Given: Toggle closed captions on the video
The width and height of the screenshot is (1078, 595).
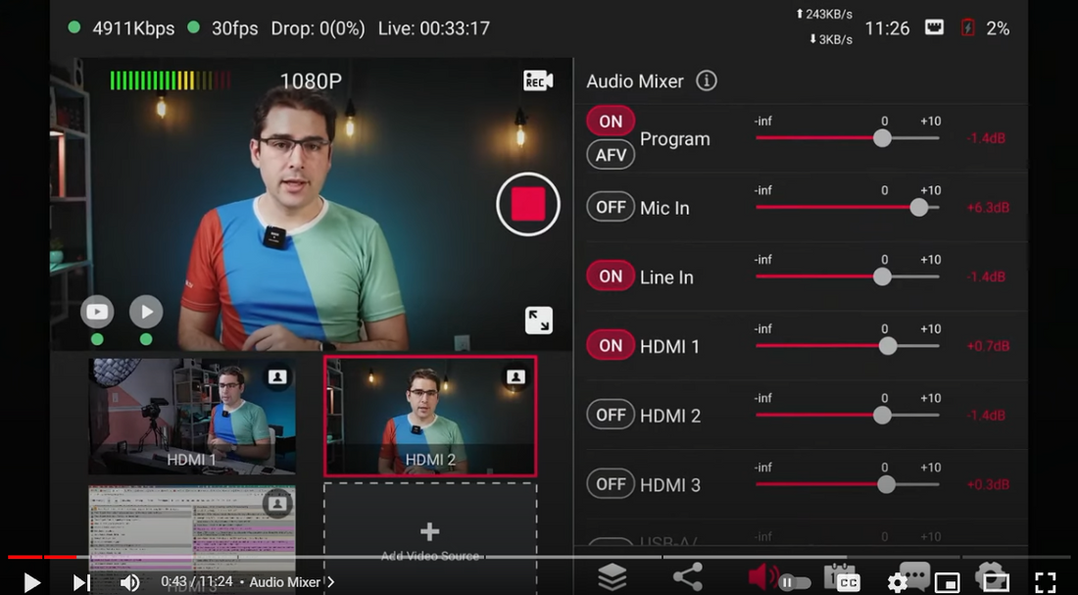Looking at the screenshot, I should coord(848,582).
